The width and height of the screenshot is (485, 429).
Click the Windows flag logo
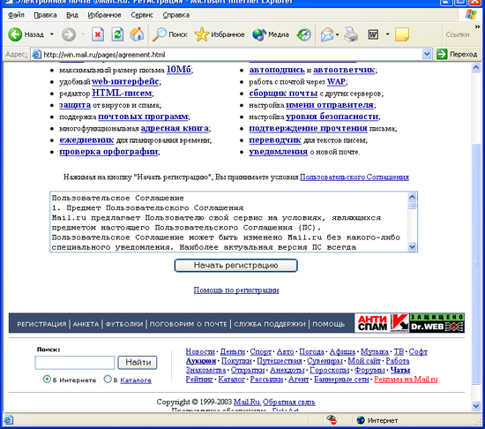tap(471, 14)
